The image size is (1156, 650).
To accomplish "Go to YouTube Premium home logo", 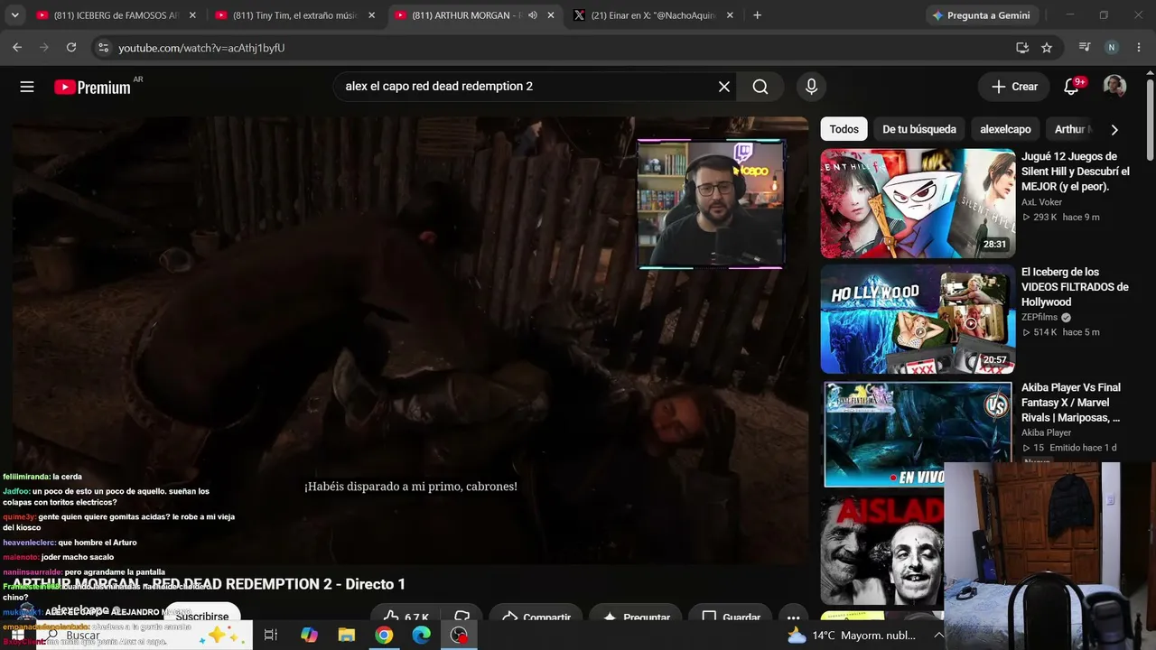I will pos(92,87).
